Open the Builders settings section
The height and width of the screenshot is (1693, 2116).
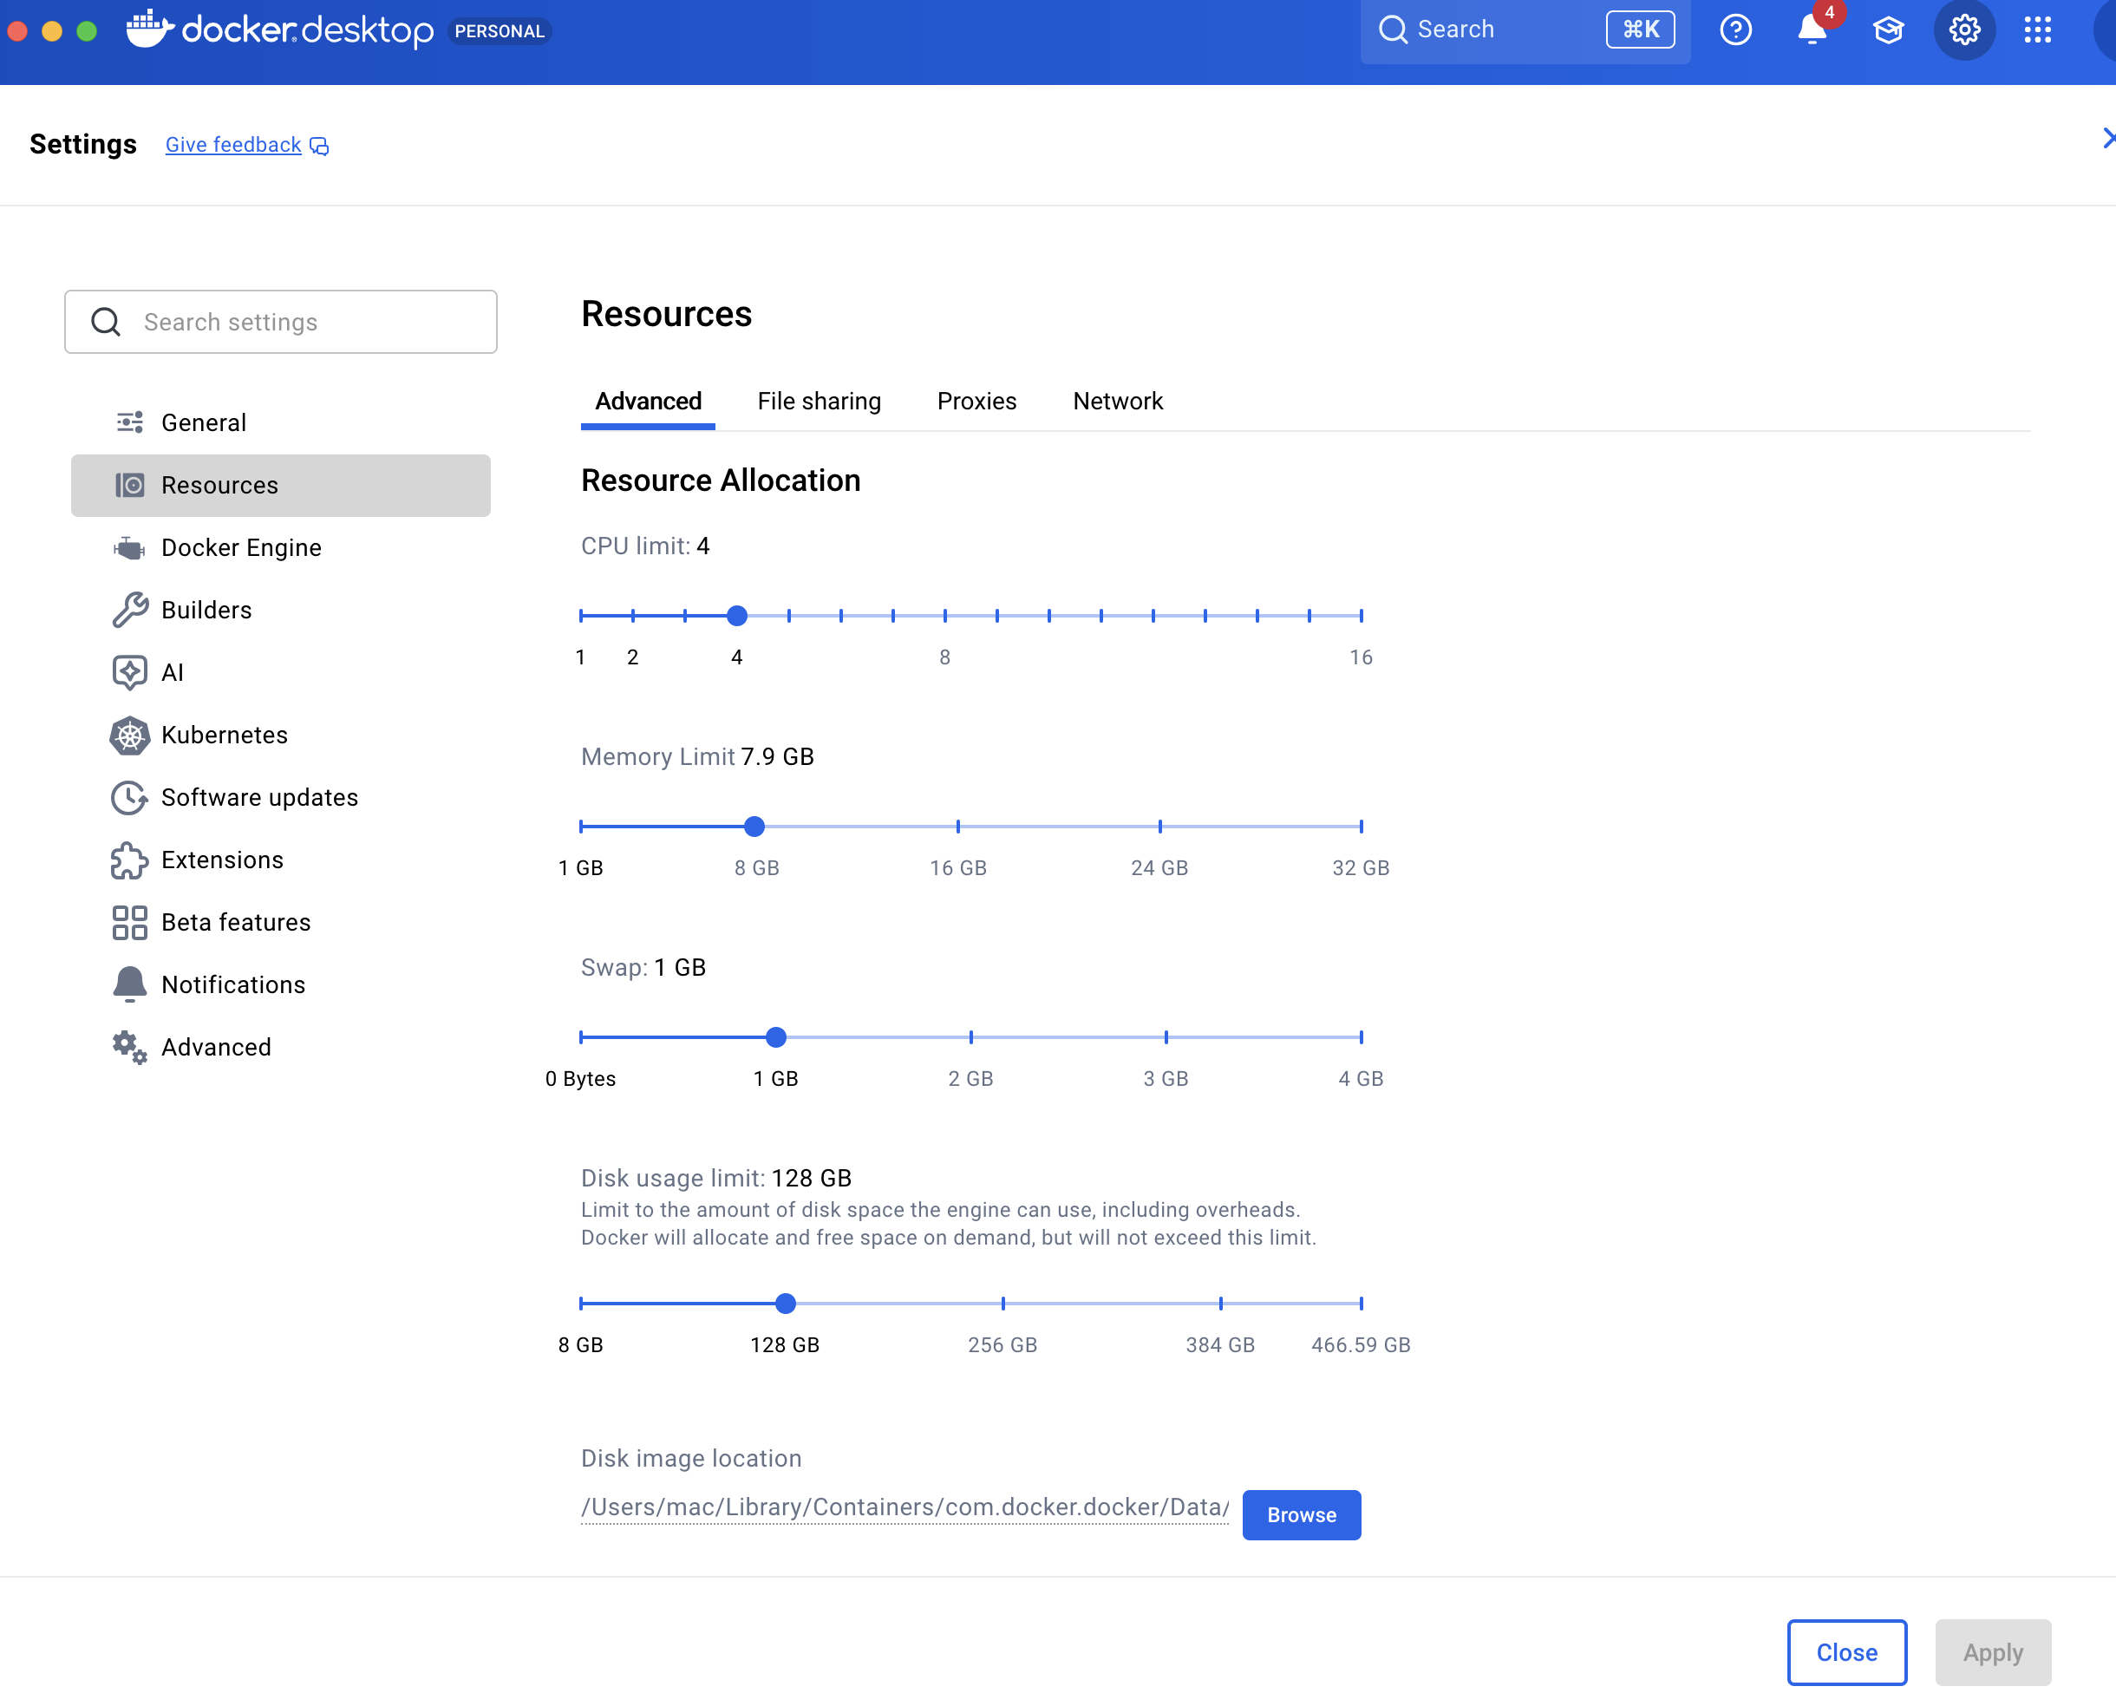[x=206, y=610]
